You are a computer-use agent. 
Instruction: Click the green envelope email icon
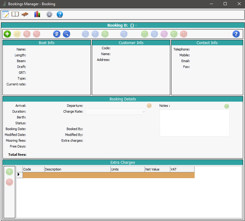coord(105,34)
